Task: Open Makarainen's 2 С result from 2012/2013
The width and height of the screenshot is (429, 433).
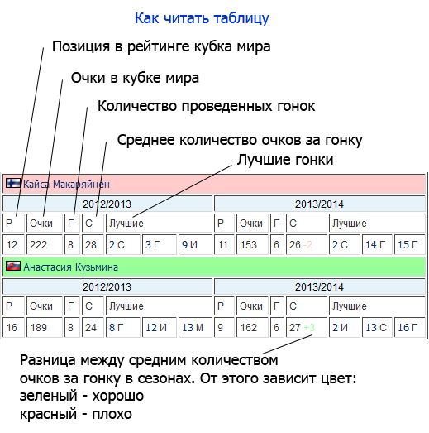Action: pos(117,245)
